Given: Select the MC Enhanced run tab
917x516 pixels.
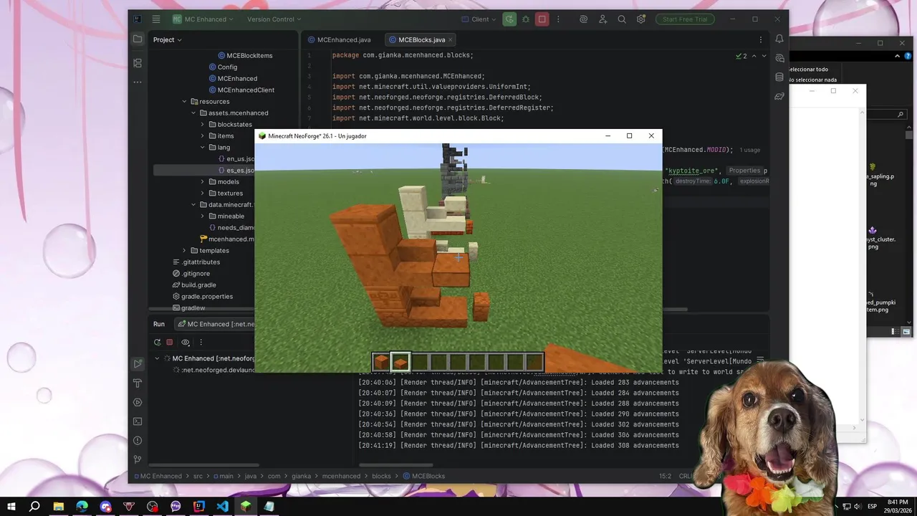Looking at the screenshot, I should click(x=216, y=324).
